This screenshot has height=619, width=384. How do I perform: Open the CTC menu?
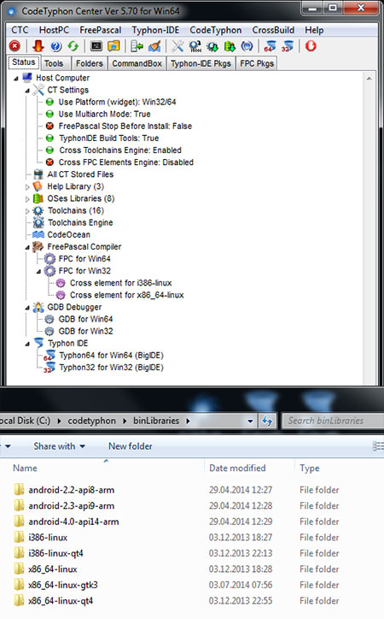(20, 30)
